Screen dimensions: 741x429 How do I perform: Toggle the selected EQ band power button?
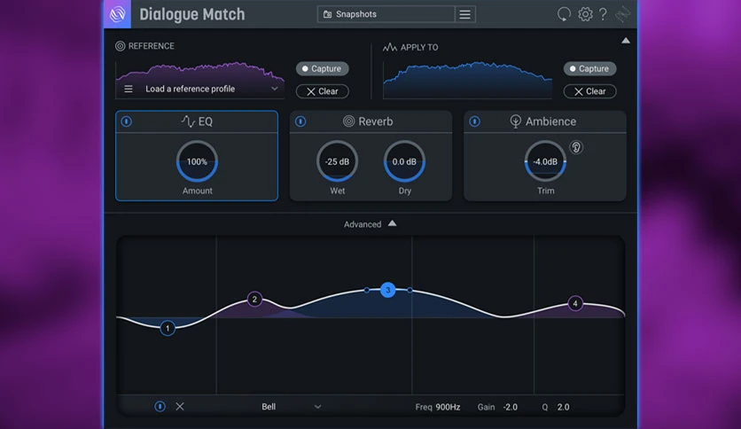pyautogui.click(x=160, y=406)
